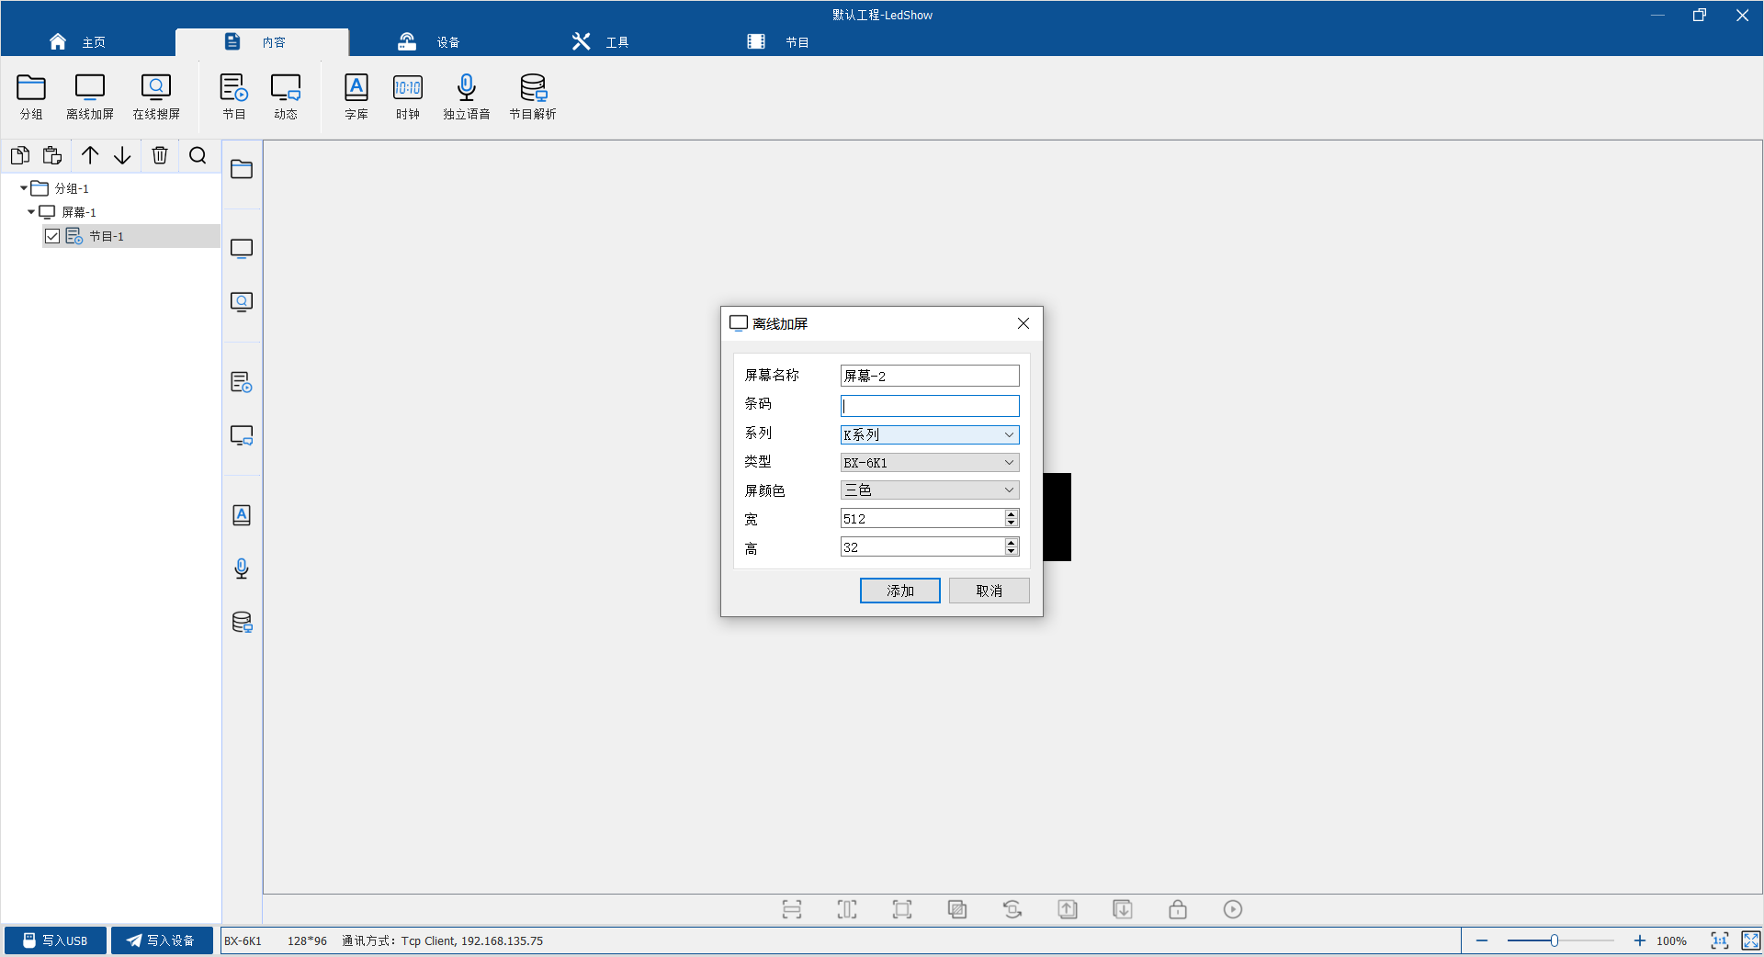The width and height of the screenshot is (1764, 957).
Task: Click the database icon in the sidebar
Action: (242, 622)
